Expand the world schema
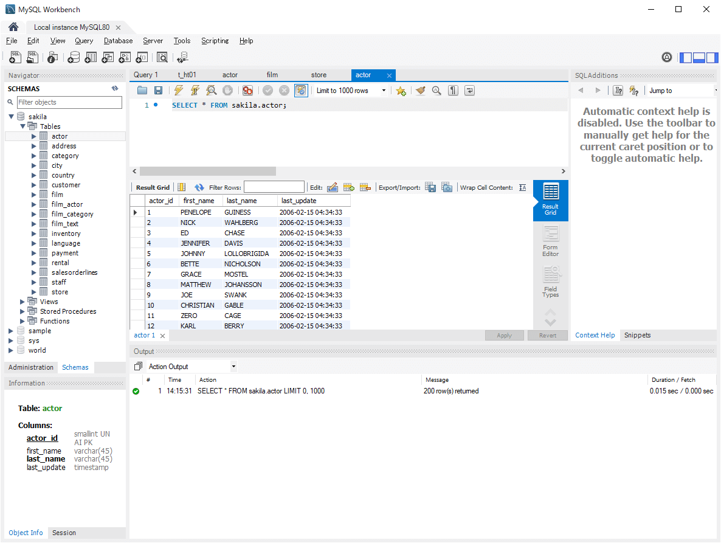This screenshot has height=543, width=721. coord(10,350)
